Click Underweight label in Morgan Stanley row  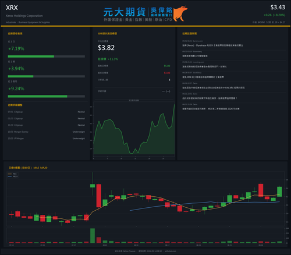point(79,132)
